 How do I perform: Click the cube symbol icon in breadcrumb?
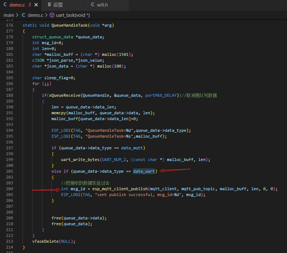tap(52, 15)
